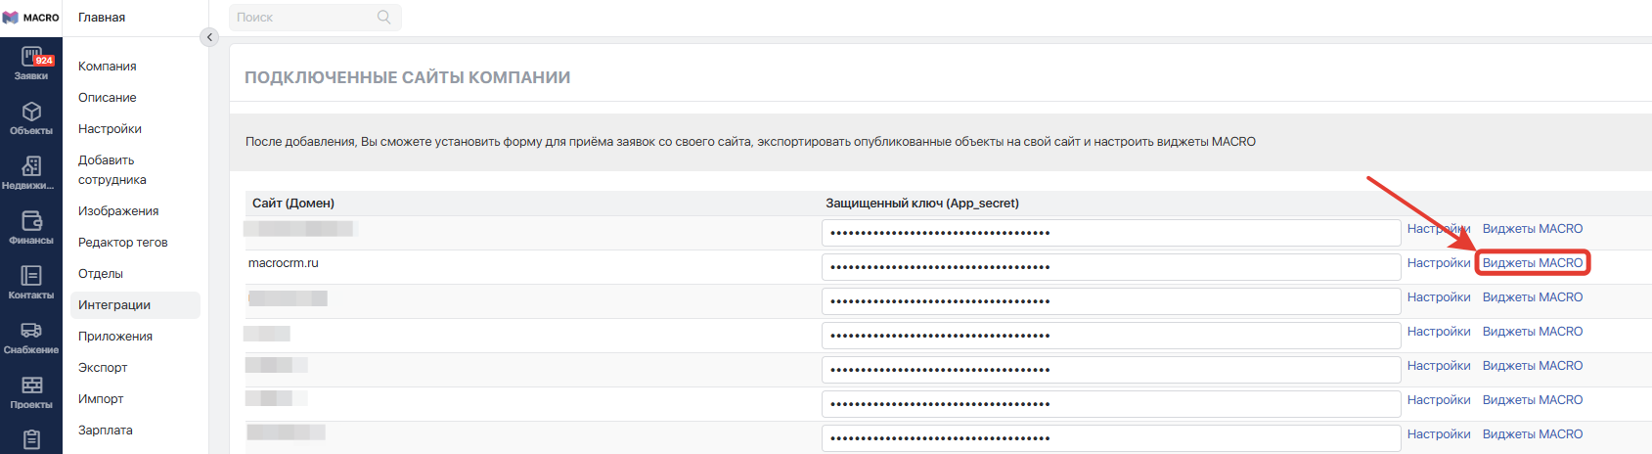This screenshot has height=454, width=1652.
Task: Open Виджеты MACRO for macrocrm.ru
Action: click(x=1532, y=263)
